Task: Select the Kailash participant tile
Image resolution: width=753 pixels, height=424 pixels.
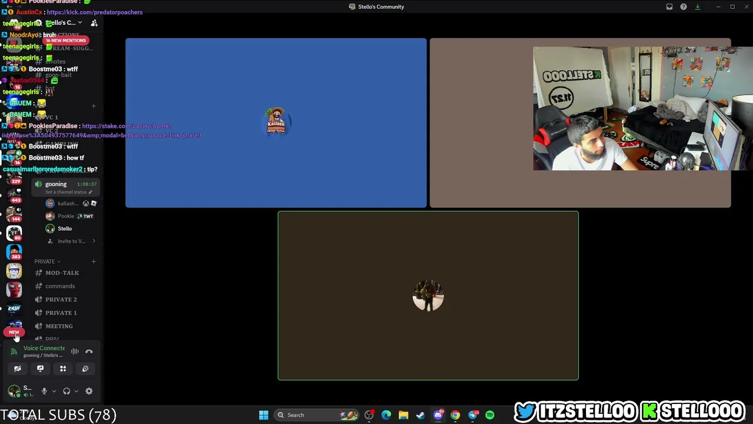Action: 276,123
